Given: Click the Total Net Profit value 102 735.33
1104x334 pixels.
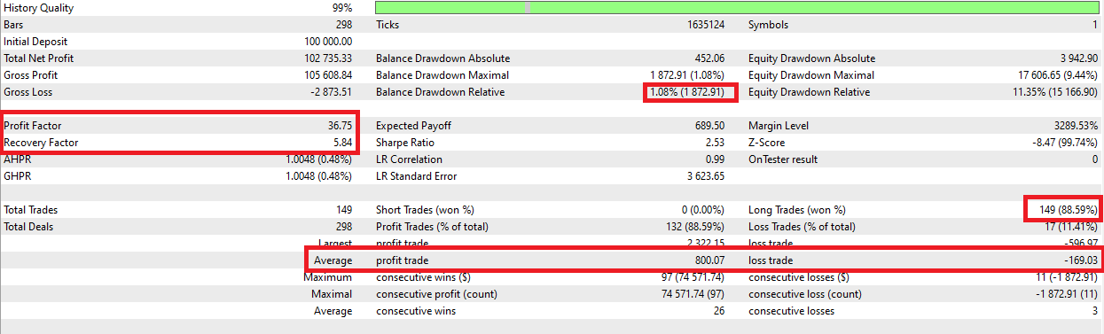Looking at the screenshot, I should [x=327, y=58].
